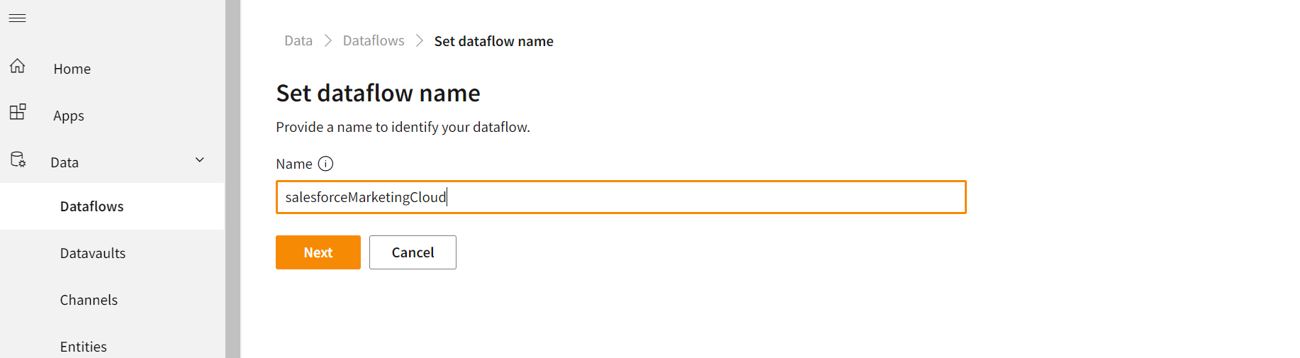
Task: Click the Data text label in sidebar
Action: 65,162
